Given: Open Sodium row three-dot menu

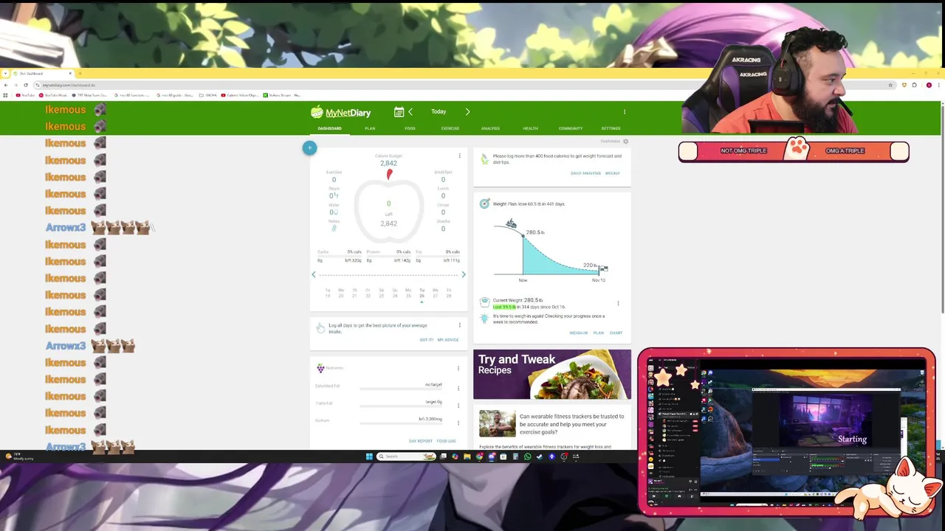Looking at the screenshot, I should (x=458, y=423).
